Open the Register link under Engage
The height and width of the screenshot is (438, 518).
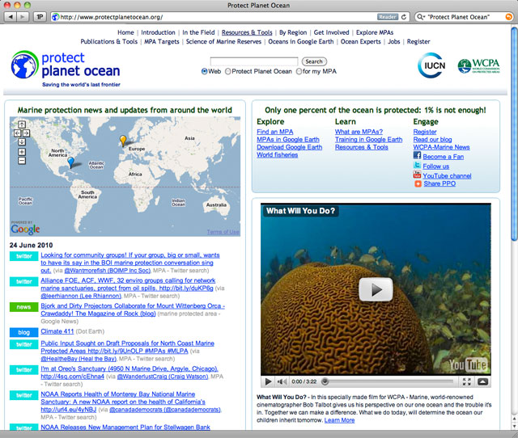(425, 132)
